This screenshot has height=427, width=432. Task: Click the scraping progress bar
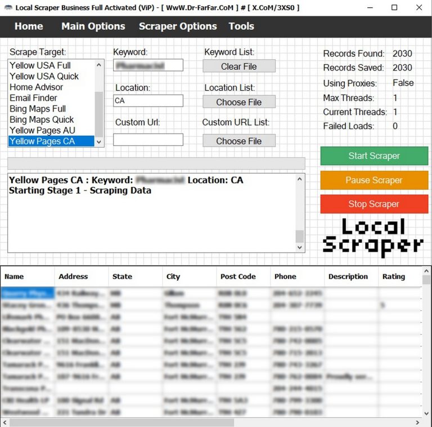(156, 163)
